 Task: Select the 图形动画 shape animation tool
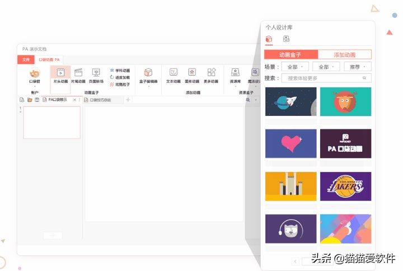pyautogui.click(x=192, y=76)
